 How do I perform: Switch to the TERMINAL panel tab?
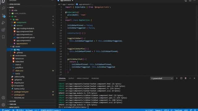tap(62, 78)
